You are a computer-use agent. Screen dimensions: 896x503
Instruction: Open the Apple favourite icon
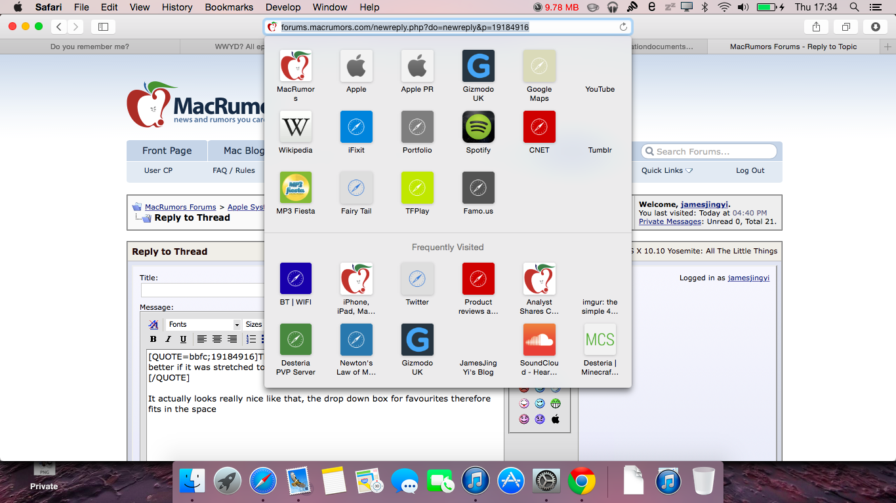pyautogui.click(x=356, y=66)
